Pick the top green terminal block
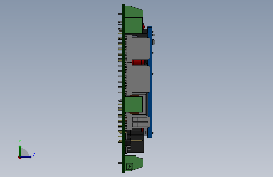273x177 pixels. point(134,20)
